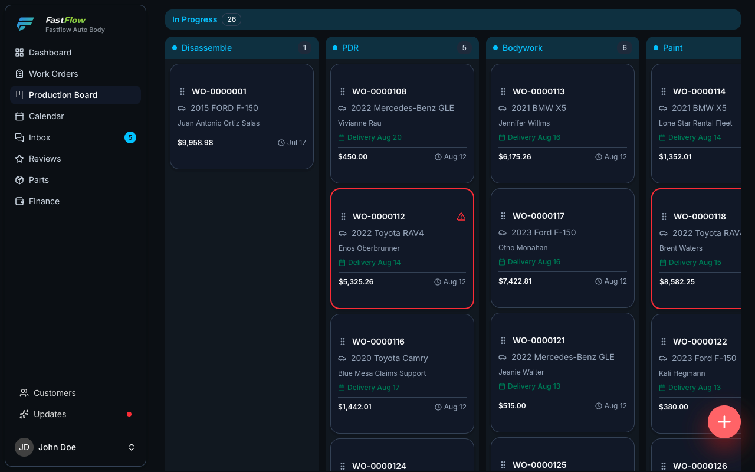Click the 2022 Mercedes-Benz GLE vehicle on WO-0000108
The width and height of the screenshot is (755, 472).
[x=402, y=108]
